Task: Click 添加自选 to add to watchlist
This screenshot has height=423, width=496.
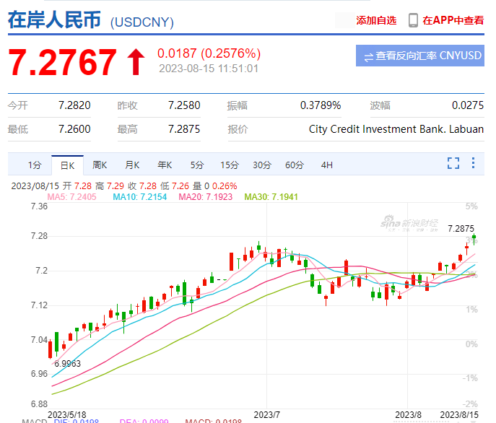Action: click(x=376, y=20)
